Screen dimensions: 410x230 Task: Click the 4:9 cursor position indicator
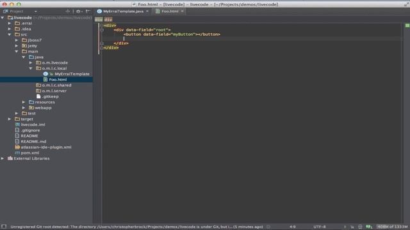point(293,227)
